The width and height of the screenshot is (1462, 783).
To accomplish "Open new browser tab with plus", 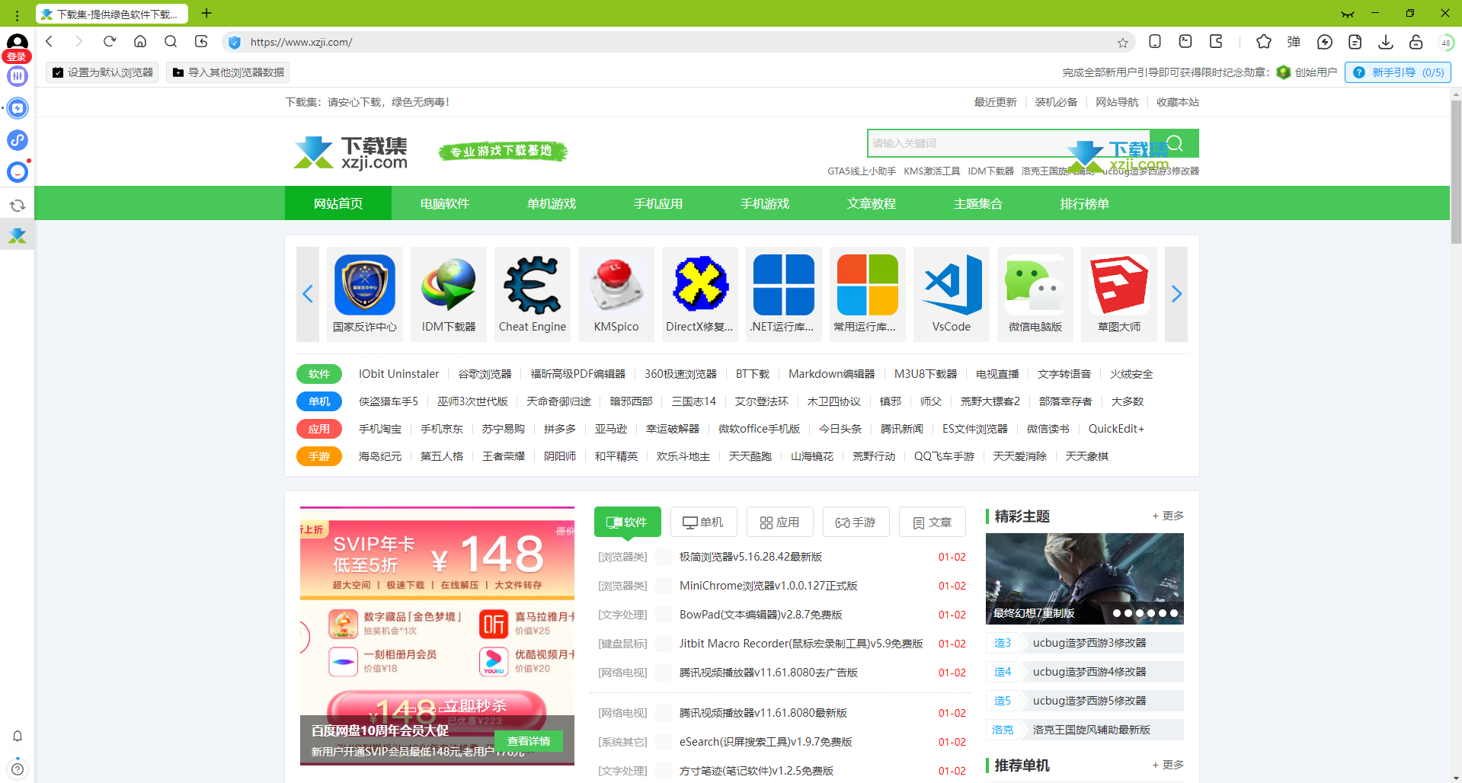I will [x=206, y=13].
